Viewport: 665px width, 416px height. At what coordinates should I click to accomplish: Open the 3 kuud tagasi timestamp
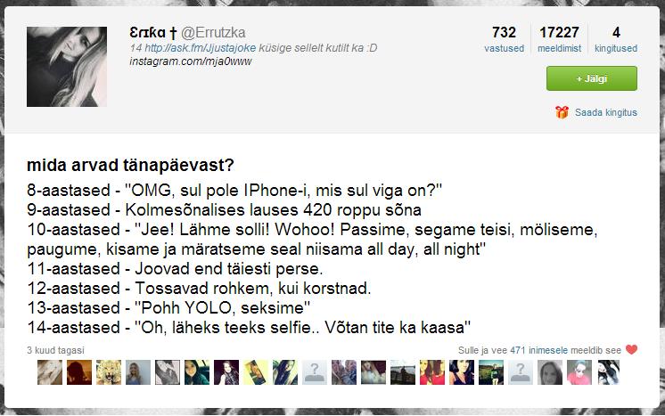(55, 350)
